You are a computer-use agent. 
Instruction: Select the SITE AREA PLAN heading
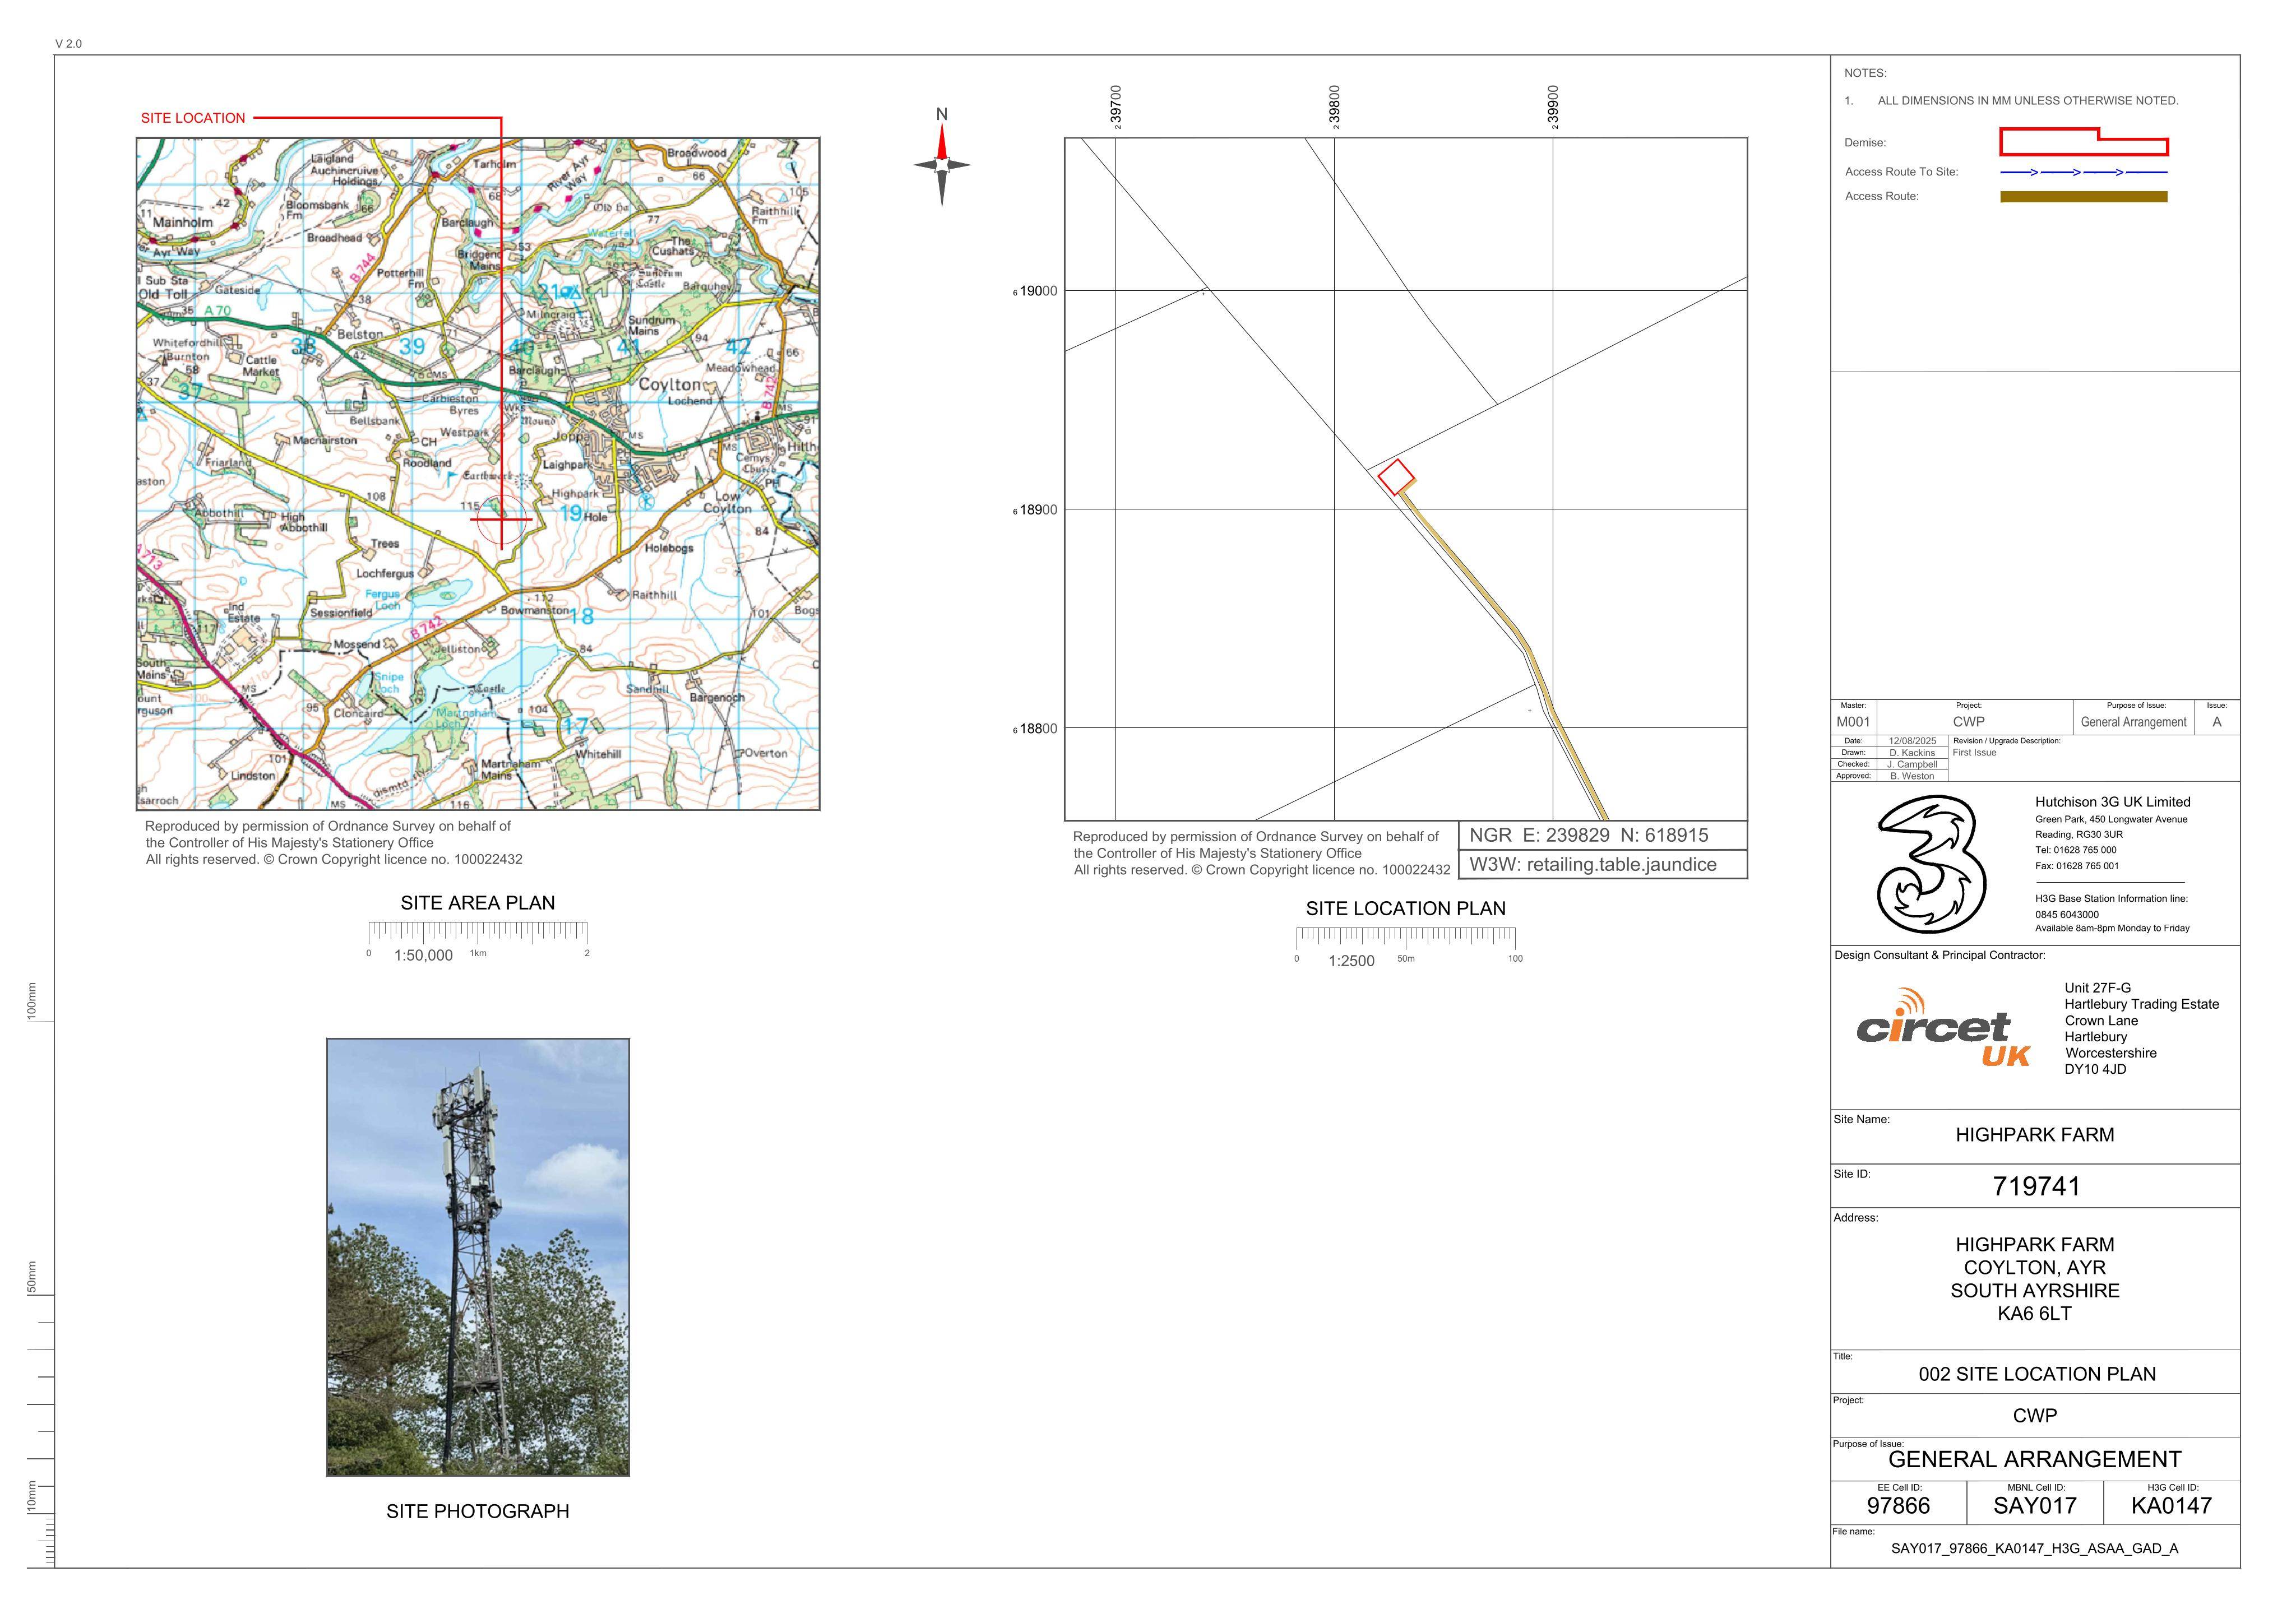pos(478,903)
